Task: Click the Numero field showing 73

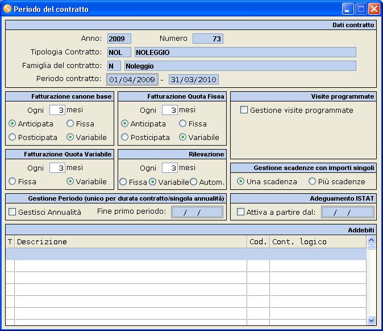Action: coord(208,39)
